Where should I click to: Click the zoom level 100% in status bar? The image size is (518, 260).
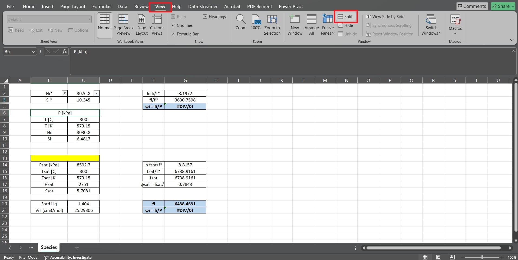click(512, 257)
